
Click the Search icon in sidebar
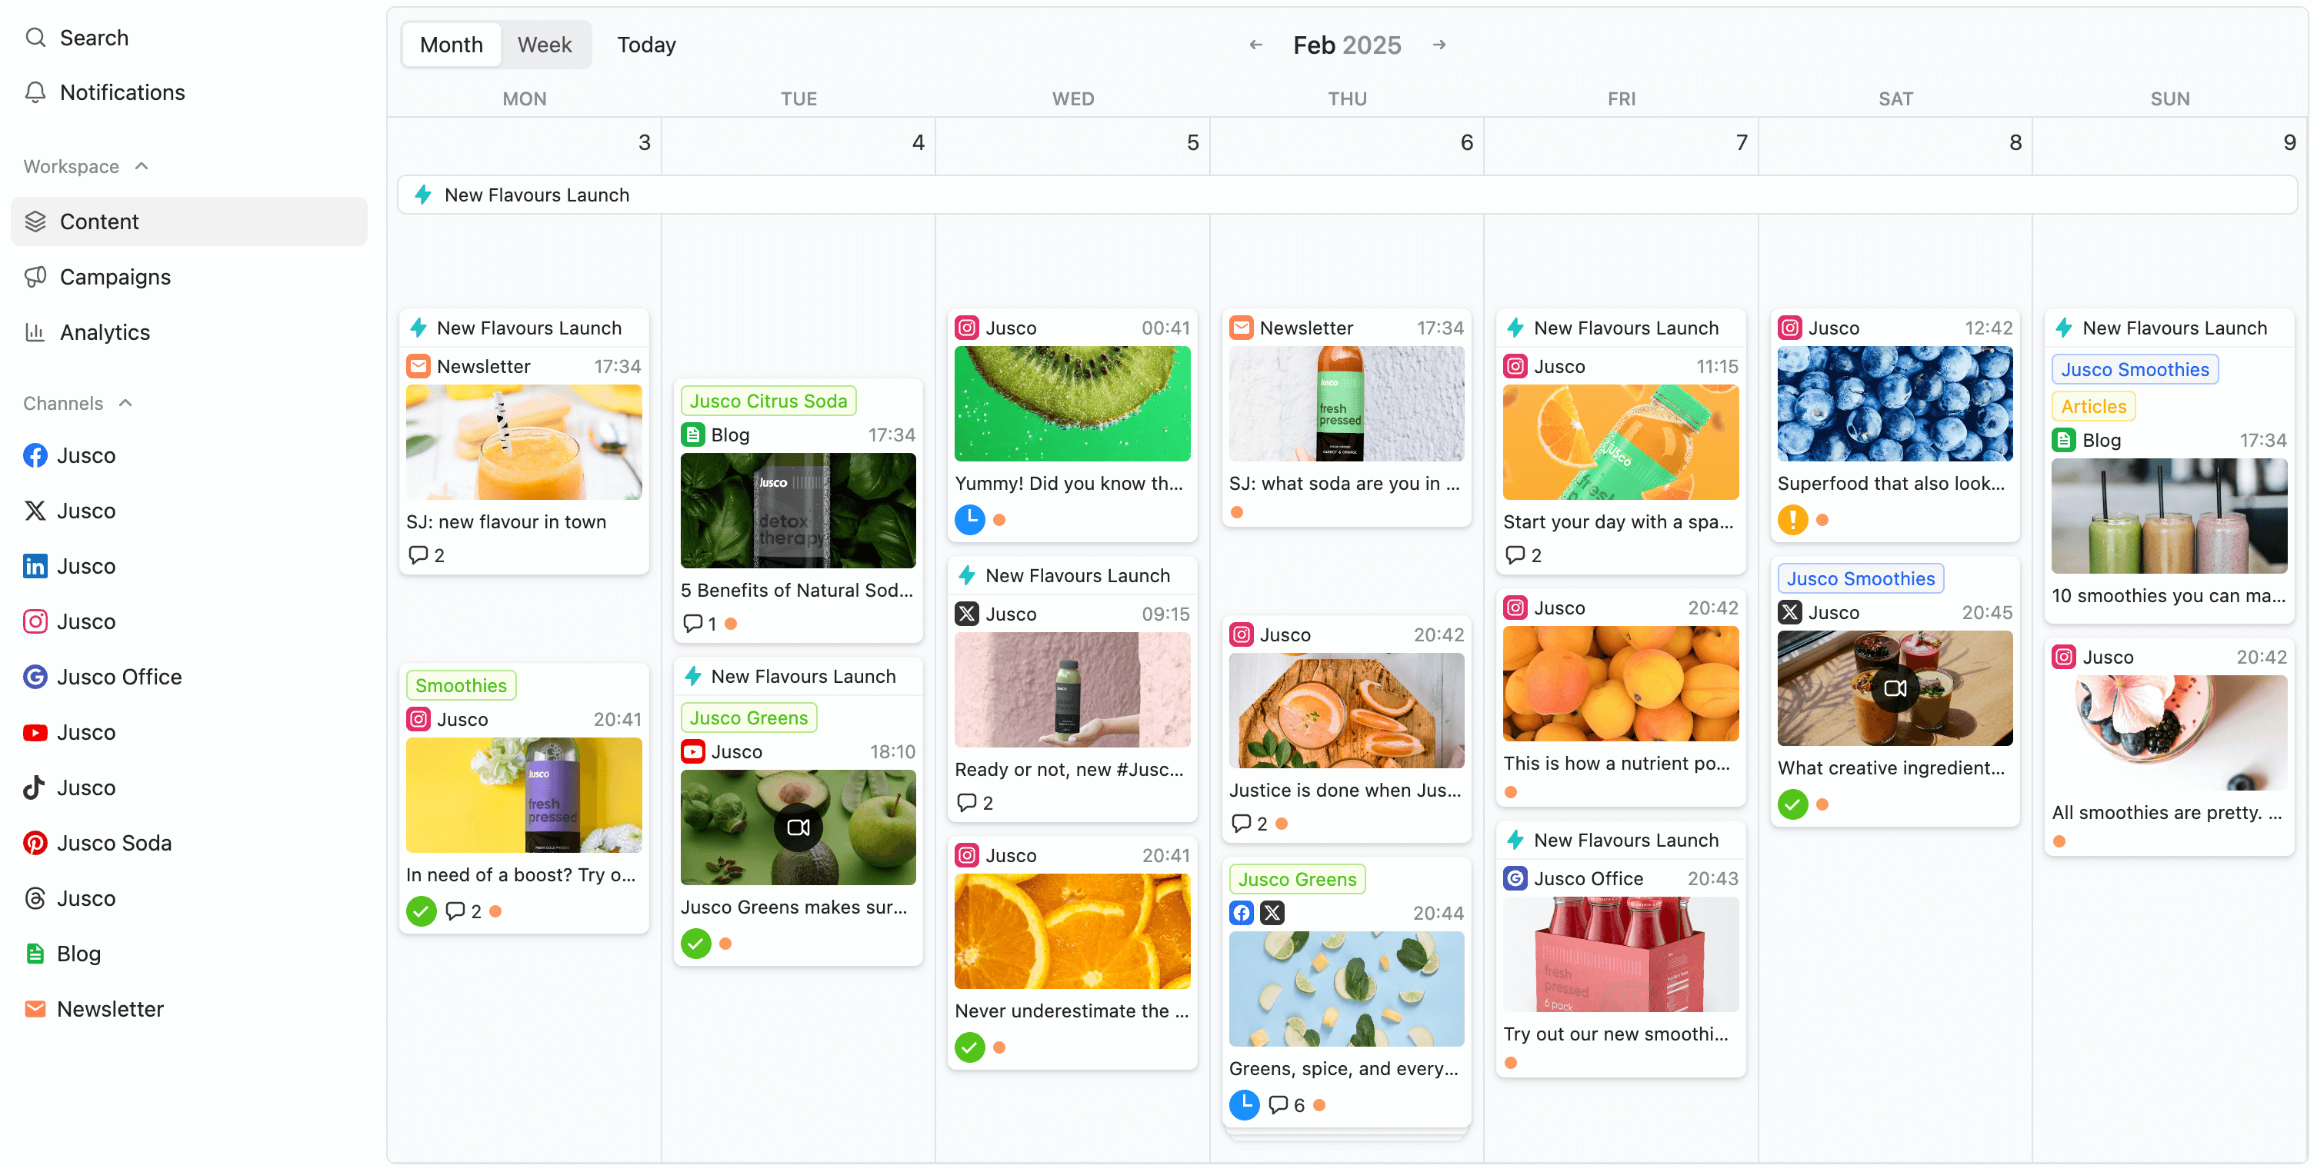(35, 38)
